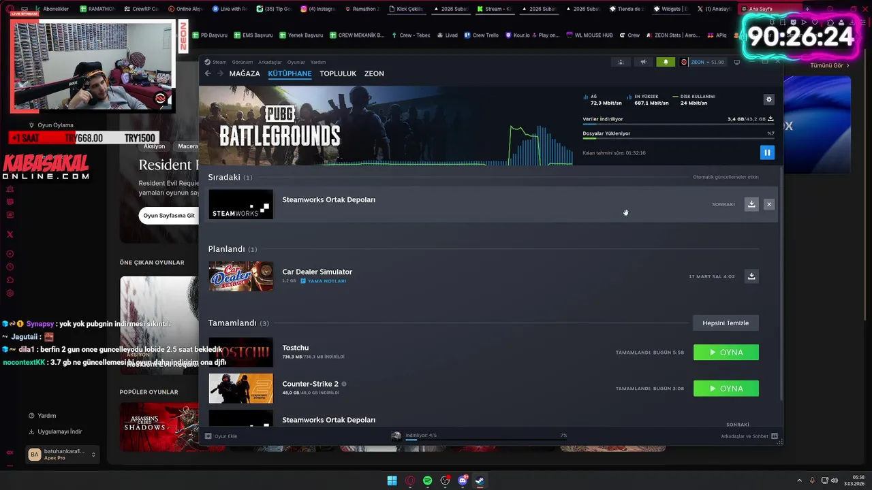Click the PUBG Battlegrounds banner
Viewport: 872px width, 490px height.
(x=386, y=126)
